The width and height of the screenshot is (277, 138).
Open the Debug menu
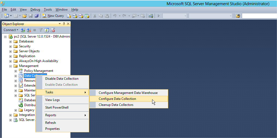pos(35,10)
